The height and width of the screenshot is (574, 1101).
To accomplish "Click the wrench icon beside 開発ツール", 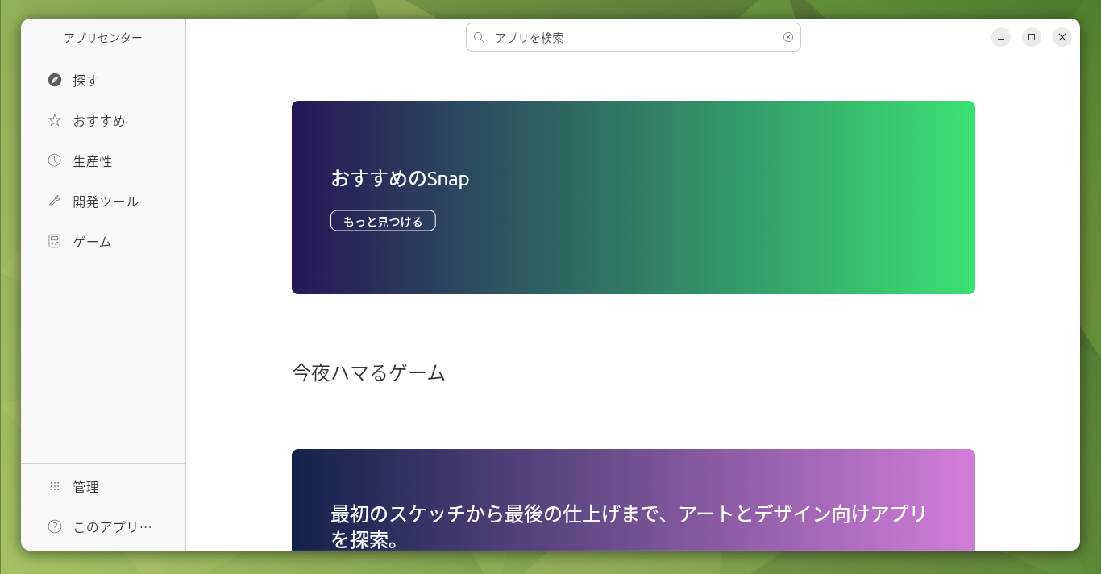I will [55, 201].
